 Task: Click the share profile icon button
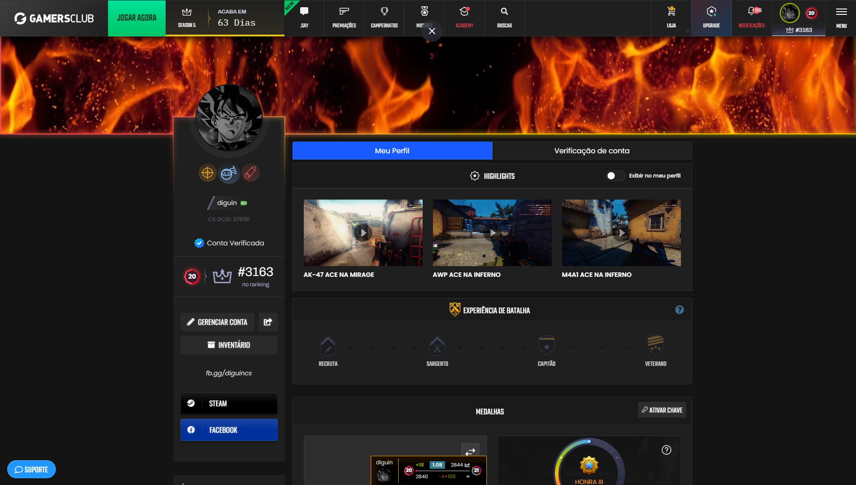[268, 322]
